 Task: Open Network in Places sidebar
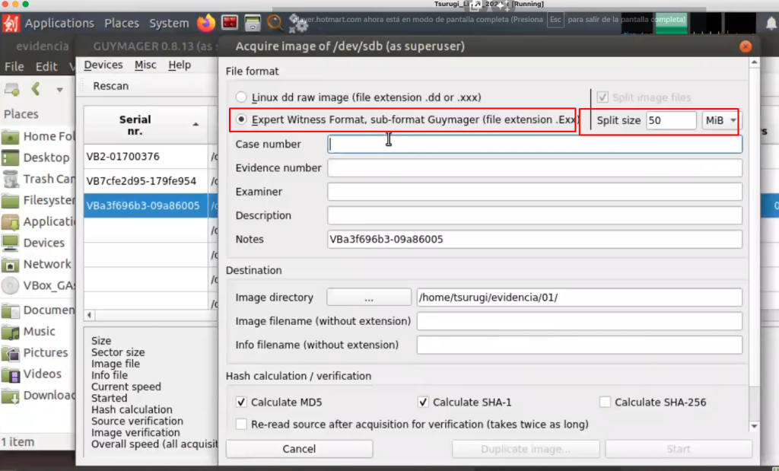coord(38,264)
